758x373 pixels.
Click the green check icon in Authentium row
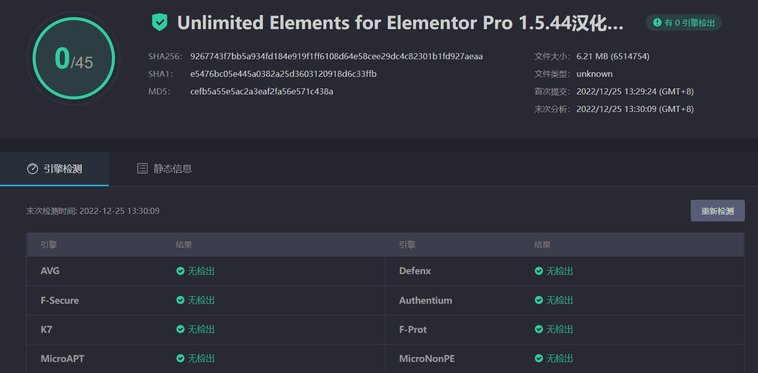coord(539,300)
